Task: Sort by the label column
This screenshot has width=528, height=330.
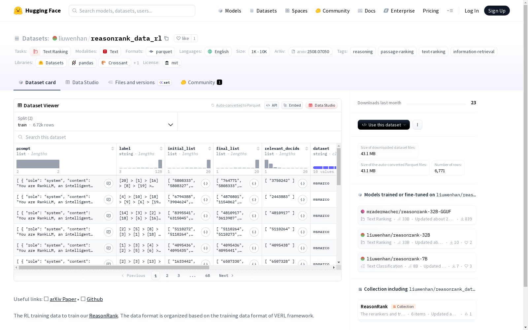Action: pos(161,148)
